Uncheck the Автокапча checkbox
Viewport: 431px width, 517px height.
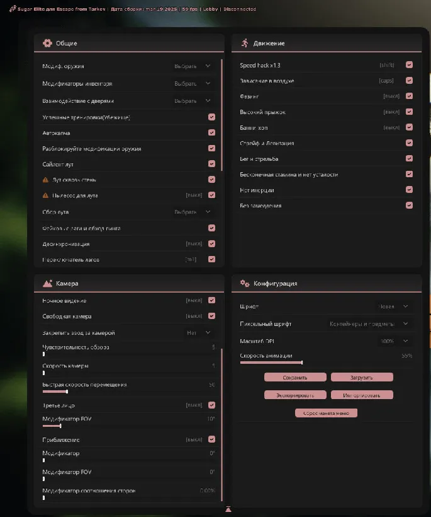211,133
